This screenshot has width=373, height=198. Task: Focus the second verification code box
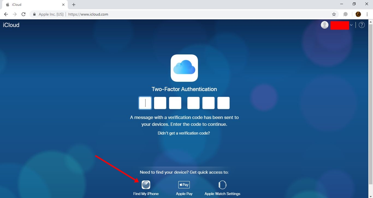coord(160,103)
